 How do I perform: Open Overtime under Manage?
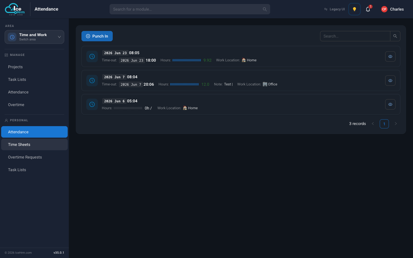34,105
